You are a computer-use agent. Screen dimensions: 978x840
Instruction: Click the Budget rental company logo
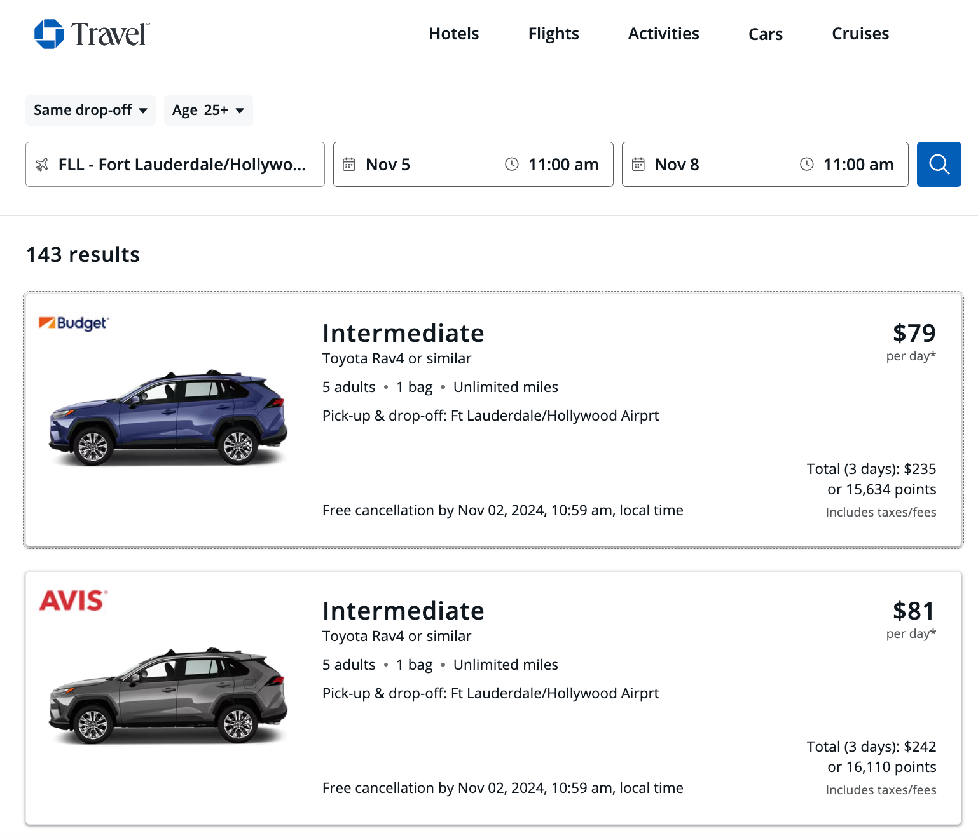tap(74, 323)
